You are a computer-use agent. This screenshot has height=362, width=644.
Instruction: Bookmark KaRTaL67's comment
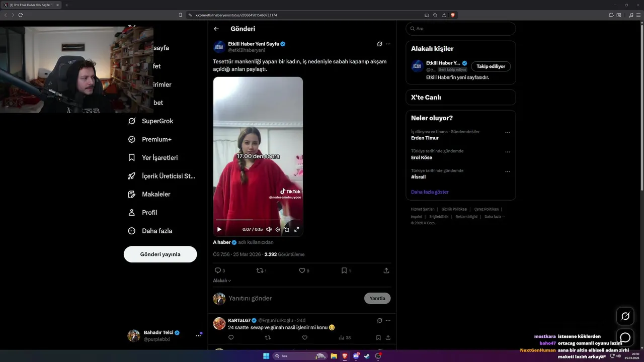378,338
